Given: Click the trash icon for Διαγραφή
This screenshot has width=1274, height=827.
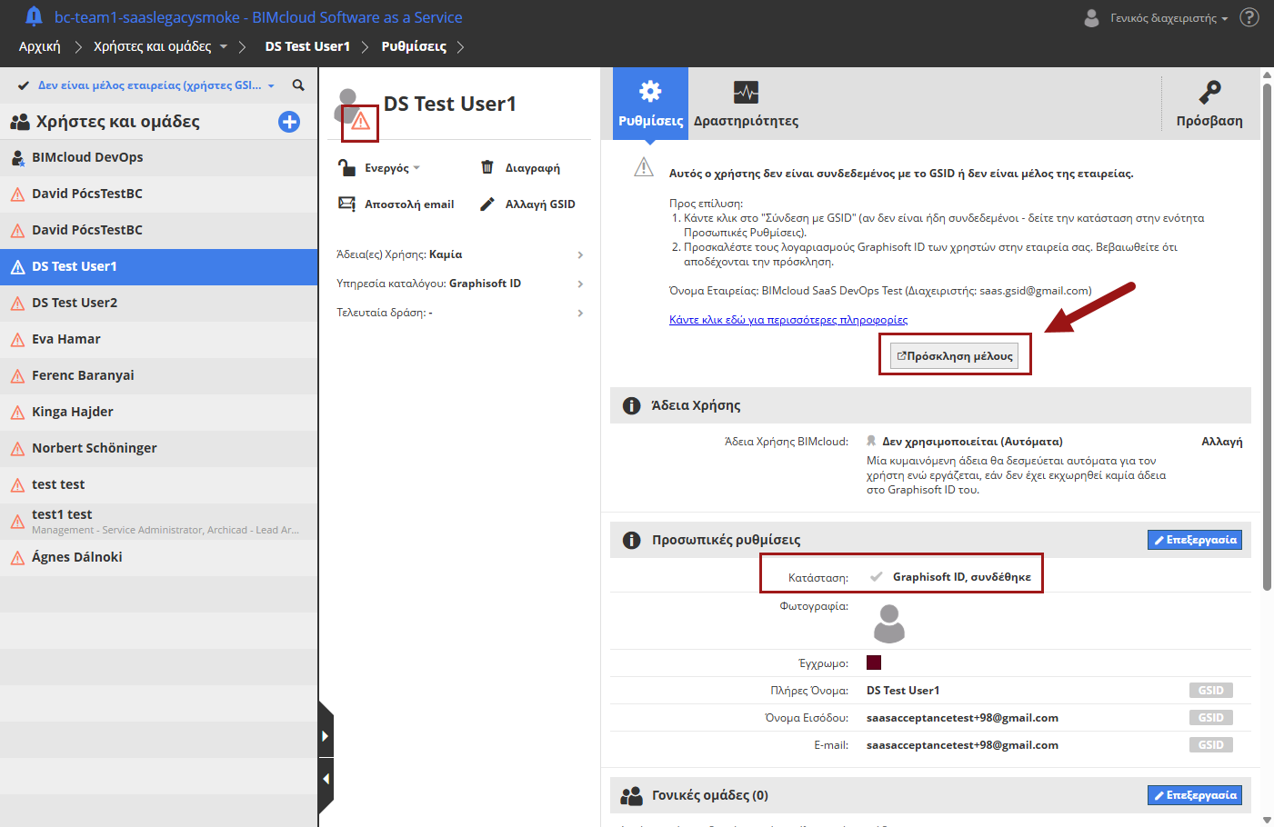Looking at the screenshot, I should (487, 167).
